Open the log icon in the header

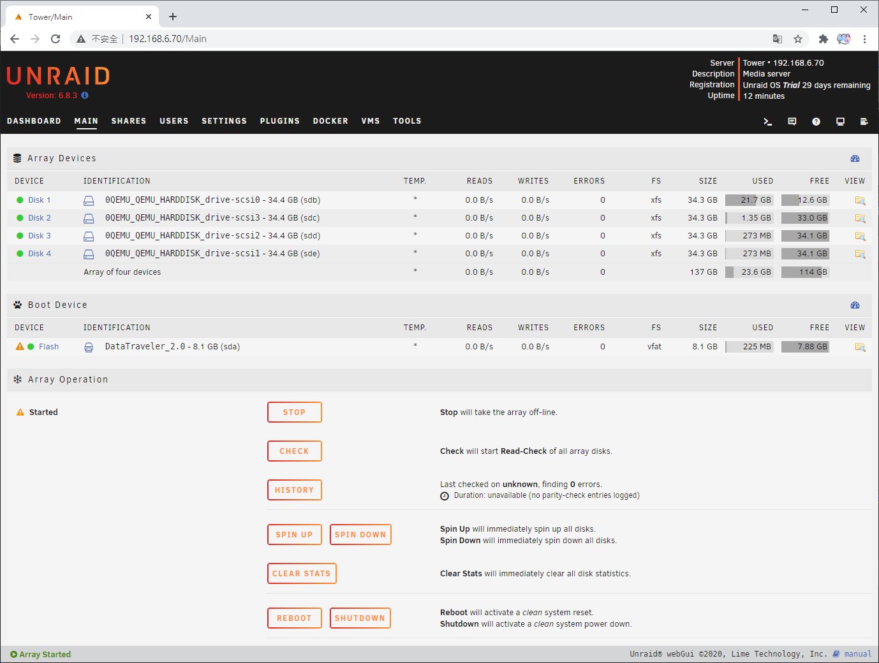pos(864,122)
